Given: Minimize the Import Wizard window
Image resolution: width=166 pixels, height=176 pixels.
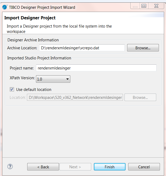Looking at the screenshot, I should 135,6.
